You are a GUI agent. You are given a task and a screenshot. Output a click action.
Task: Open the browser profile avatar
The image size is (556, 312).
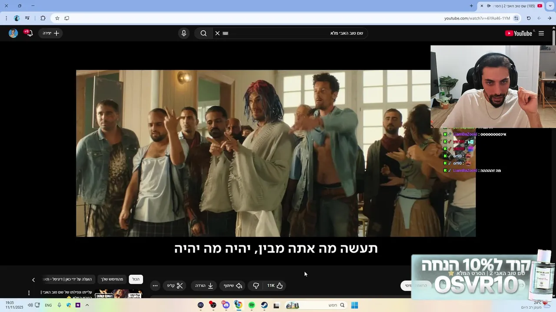coord(17,18)
